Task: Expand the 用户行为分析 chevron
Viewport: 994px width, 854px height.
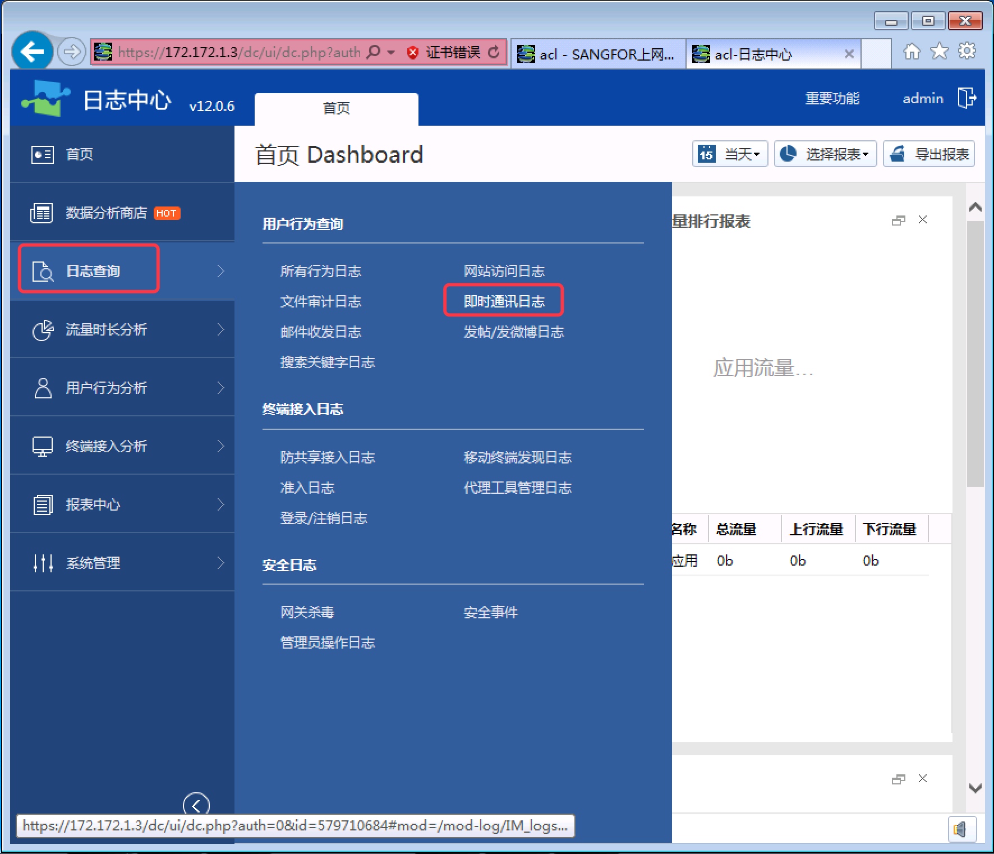Action: [221, 388]
